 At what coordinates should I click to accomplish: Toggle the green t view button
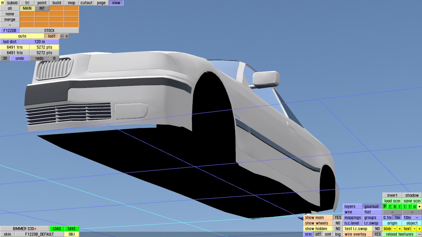[x=410, y=206]
